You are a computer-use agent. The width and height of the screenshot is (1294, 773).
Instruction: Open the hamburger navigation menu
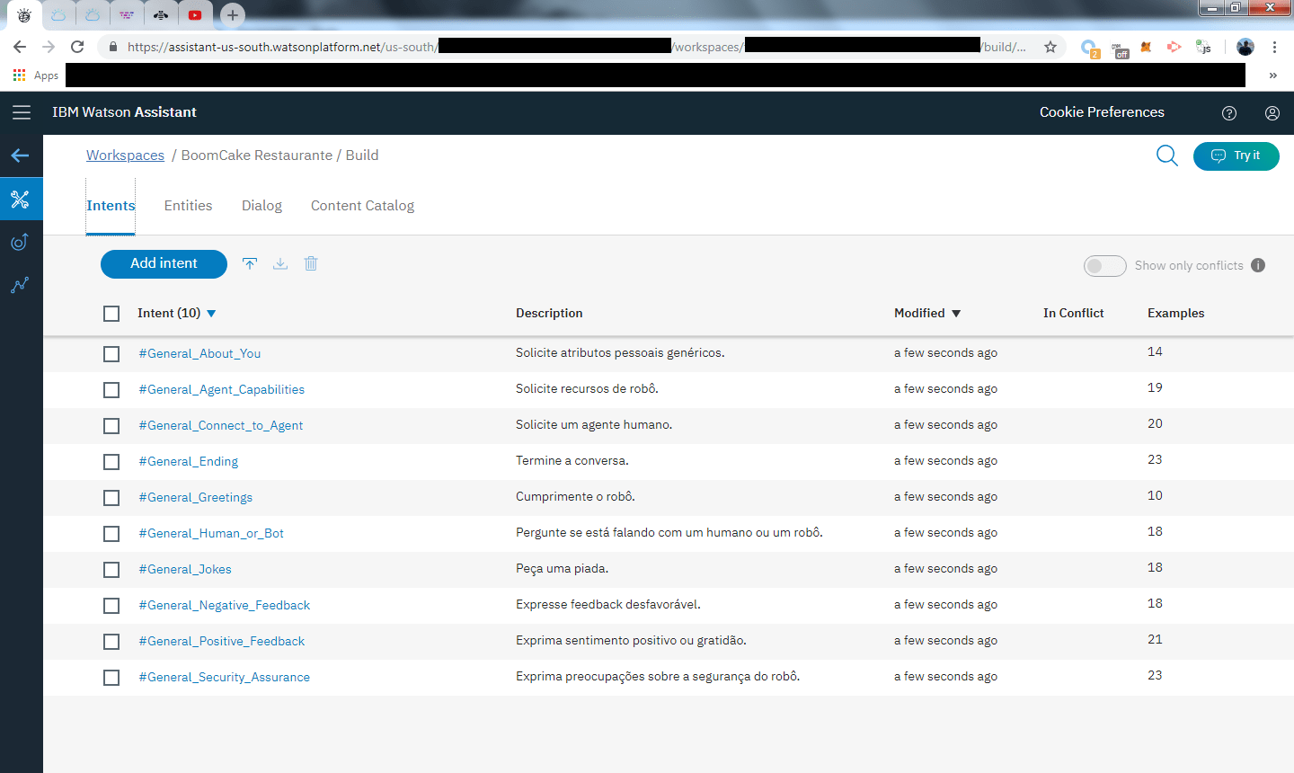tap(22, 112)
